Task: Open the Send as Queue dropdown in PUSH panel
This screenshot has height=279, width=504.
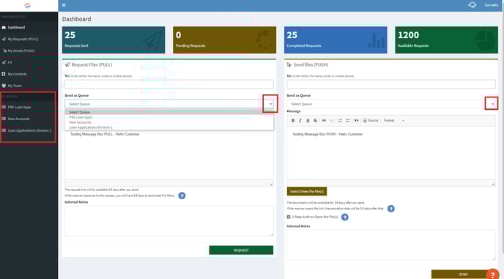Action: coord(391,104)
